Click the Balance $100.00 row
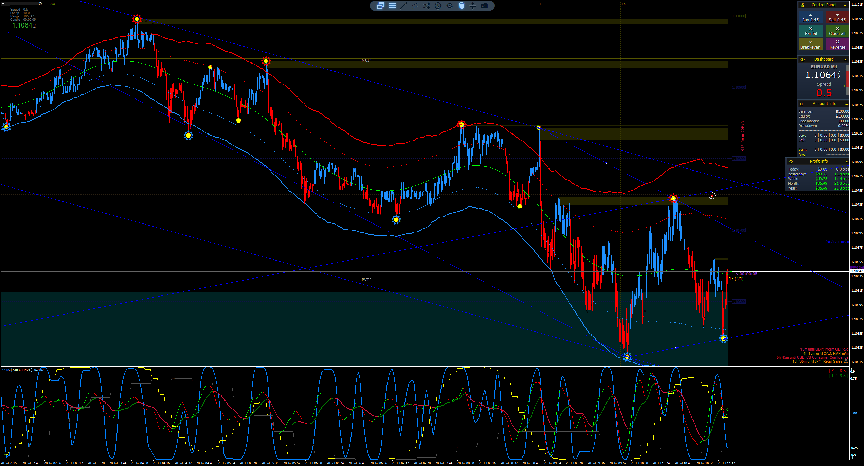This screenshot has width=864, height=466. click(824, 111)
